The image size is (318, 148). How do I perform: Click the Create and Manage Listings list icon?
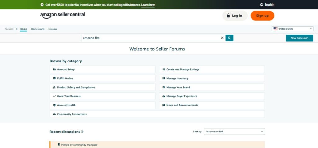164,69
